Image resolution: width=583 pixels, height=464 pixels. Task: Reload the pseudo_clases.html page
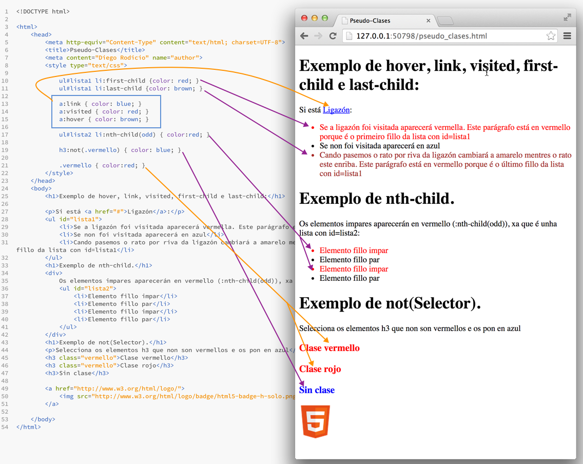point(333,36)
